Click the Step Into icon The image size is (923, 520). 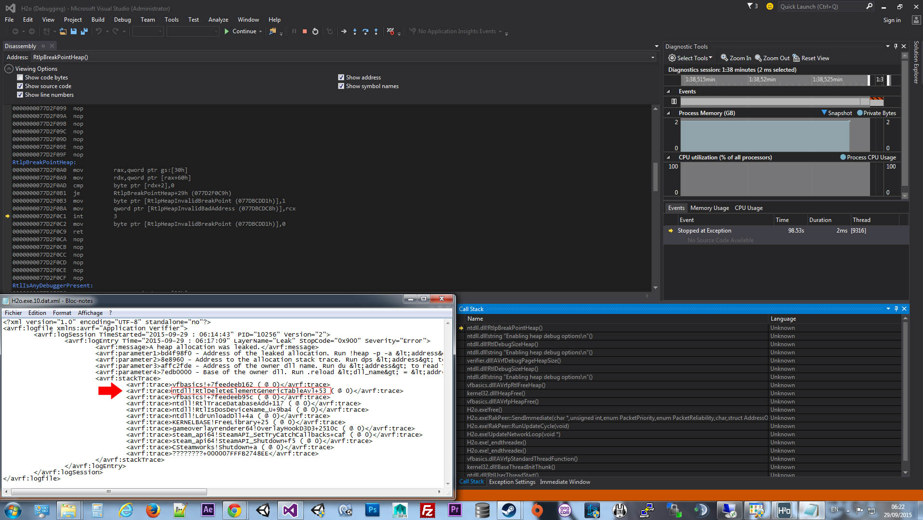355,31
